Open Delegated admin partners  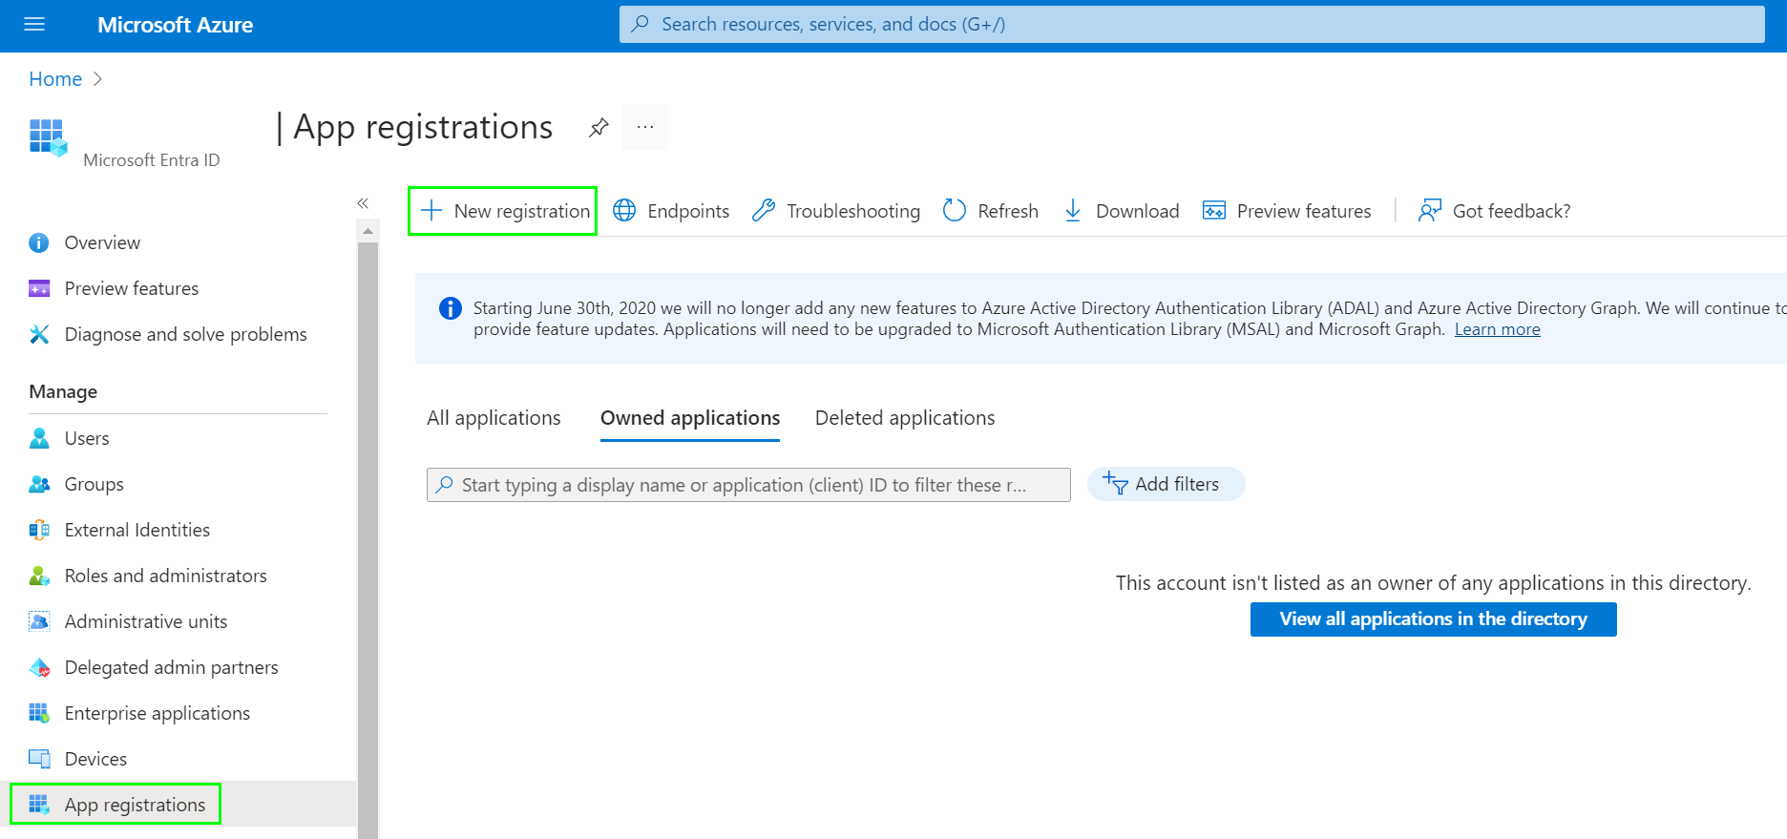(x=172, y=668)
